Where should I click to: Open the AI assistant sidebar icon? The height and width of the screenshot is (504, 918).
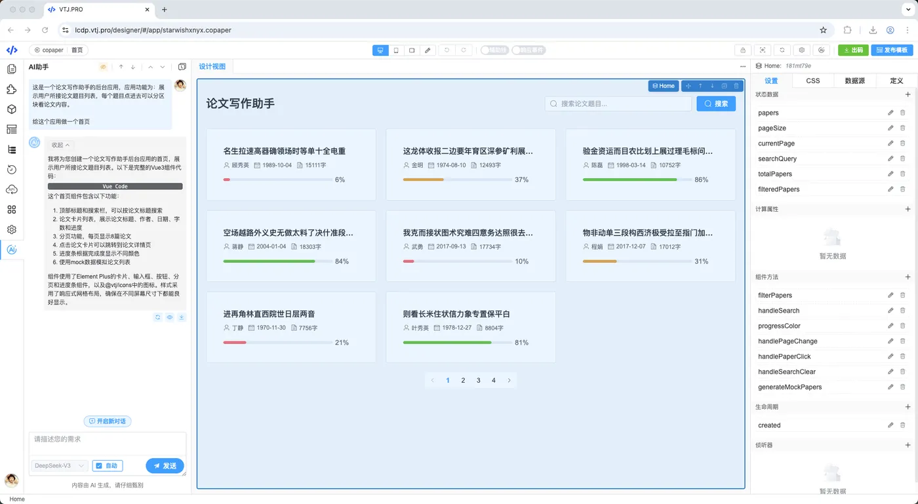pyautogui.click(x=12, y=250)
